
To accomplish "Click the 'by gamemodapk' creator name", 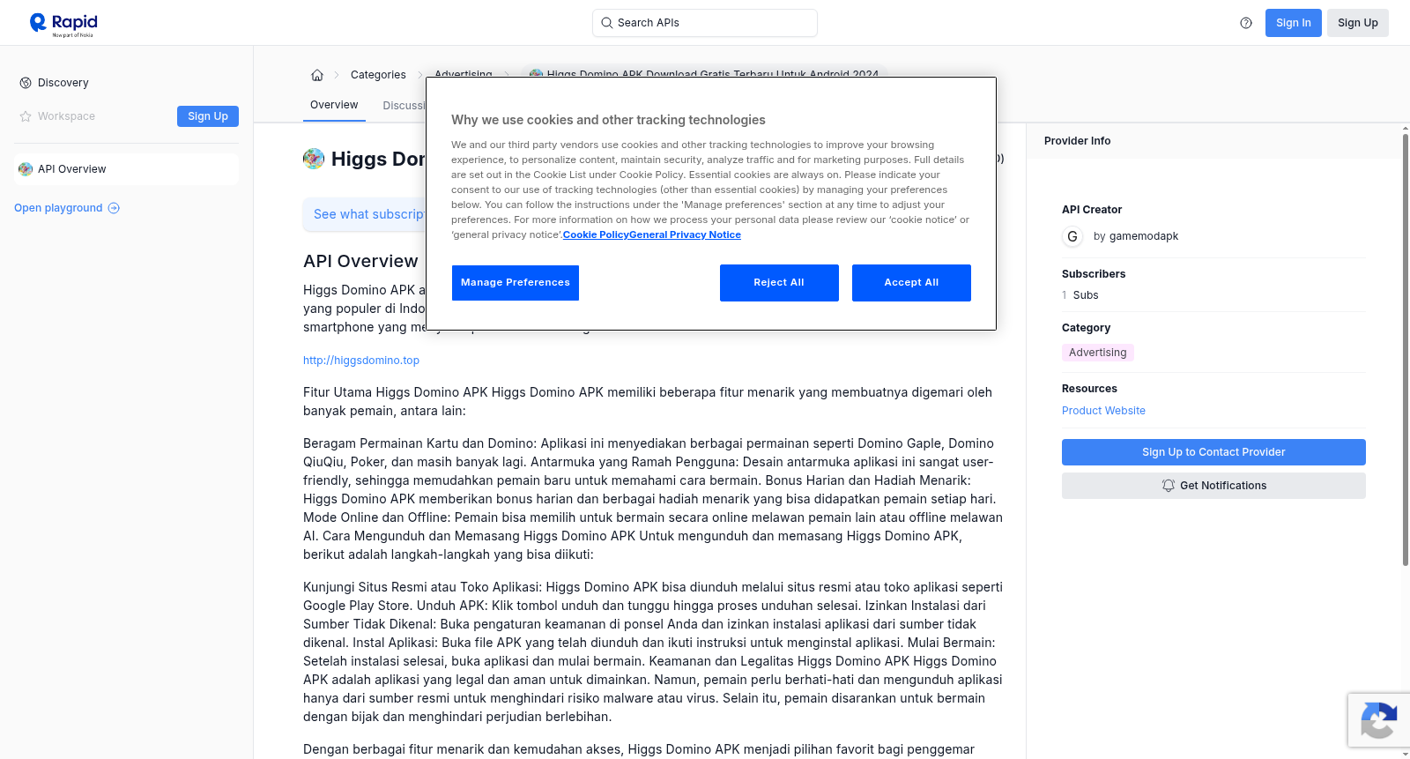I will coord(1135,236).
